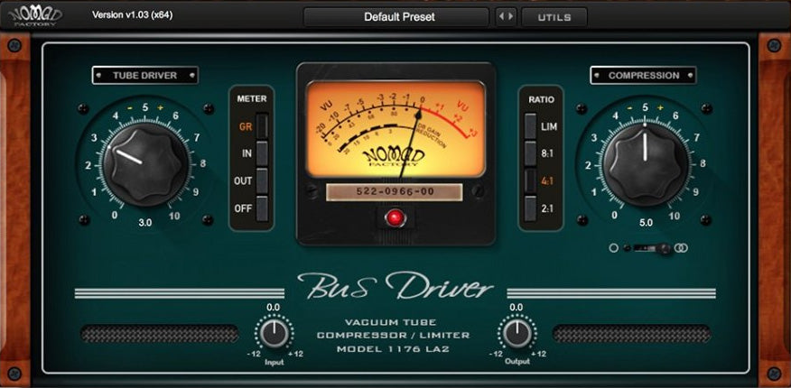Image resolution: width=791 pixels, height=388 pixels.
Task: Select the LIM ratio button
Action: 531,127
